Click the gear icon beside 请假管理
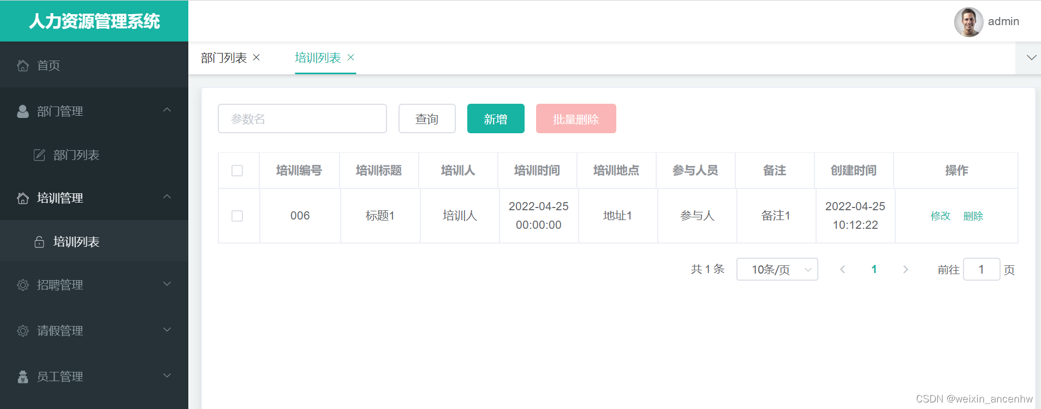Viewport: 1041px width, 409px height. coord(23,331)
